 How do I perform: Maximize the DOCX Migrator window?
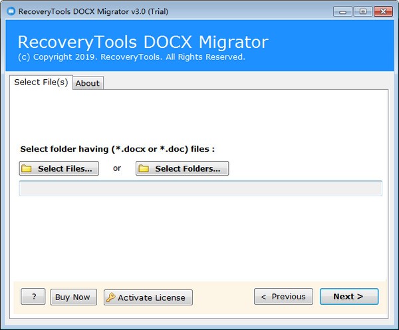coord(363,11)
